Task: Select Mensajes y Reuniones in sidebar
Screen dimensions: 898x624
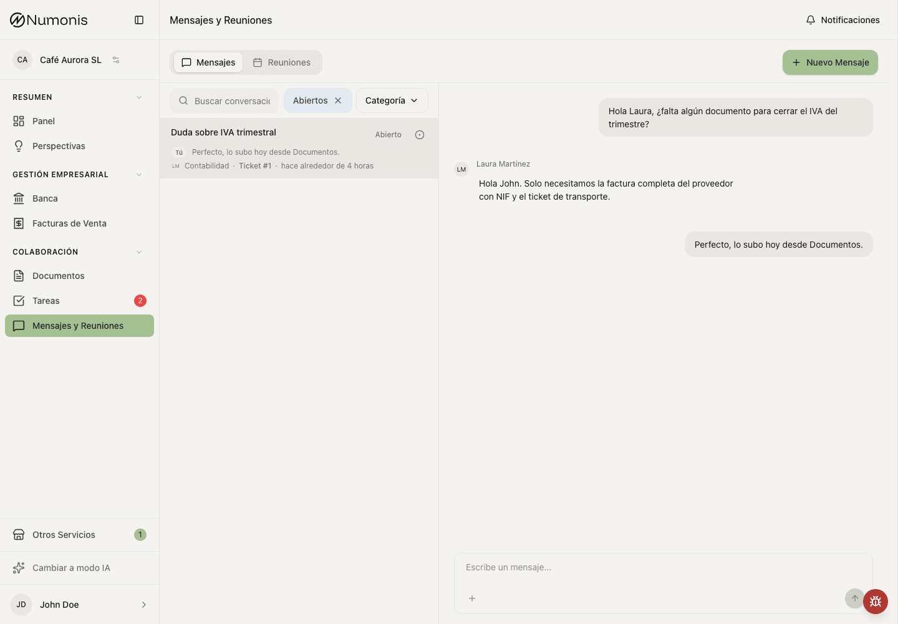Action: click(x=79, y=326)
